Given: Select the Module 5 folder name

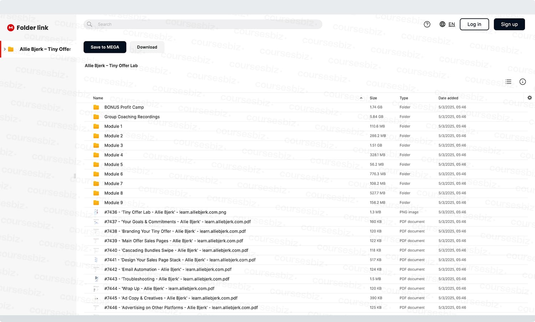Looking at the screenshot, I should click(113, 165).
